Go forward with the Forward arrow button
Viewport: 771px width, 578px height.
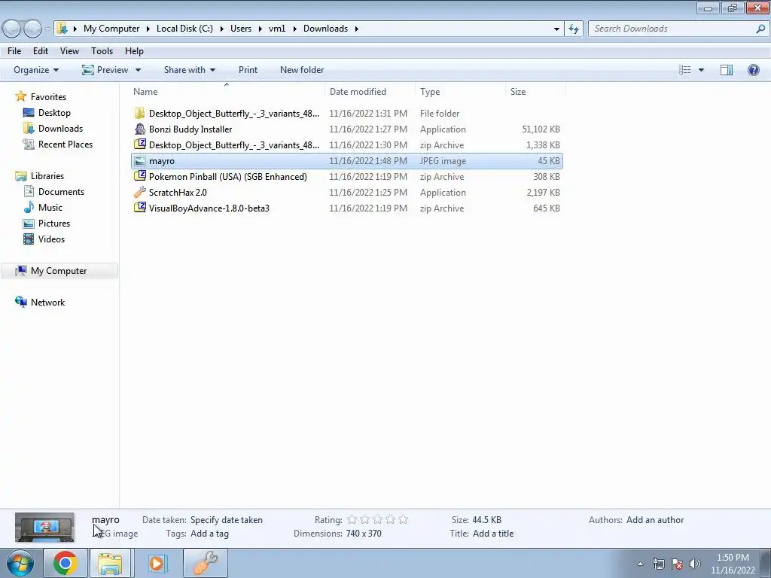[x=32, y=29]
